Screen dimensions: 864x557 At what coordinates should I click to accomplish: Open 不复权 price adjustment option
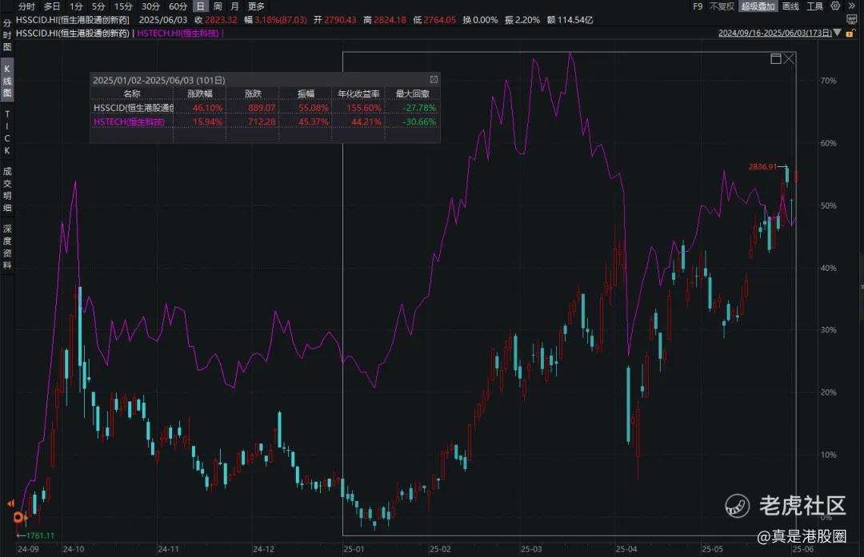(722, 6)
